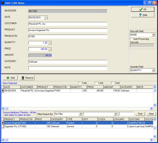Maximize the Add / Edit Items window

[x=150, y=3]
